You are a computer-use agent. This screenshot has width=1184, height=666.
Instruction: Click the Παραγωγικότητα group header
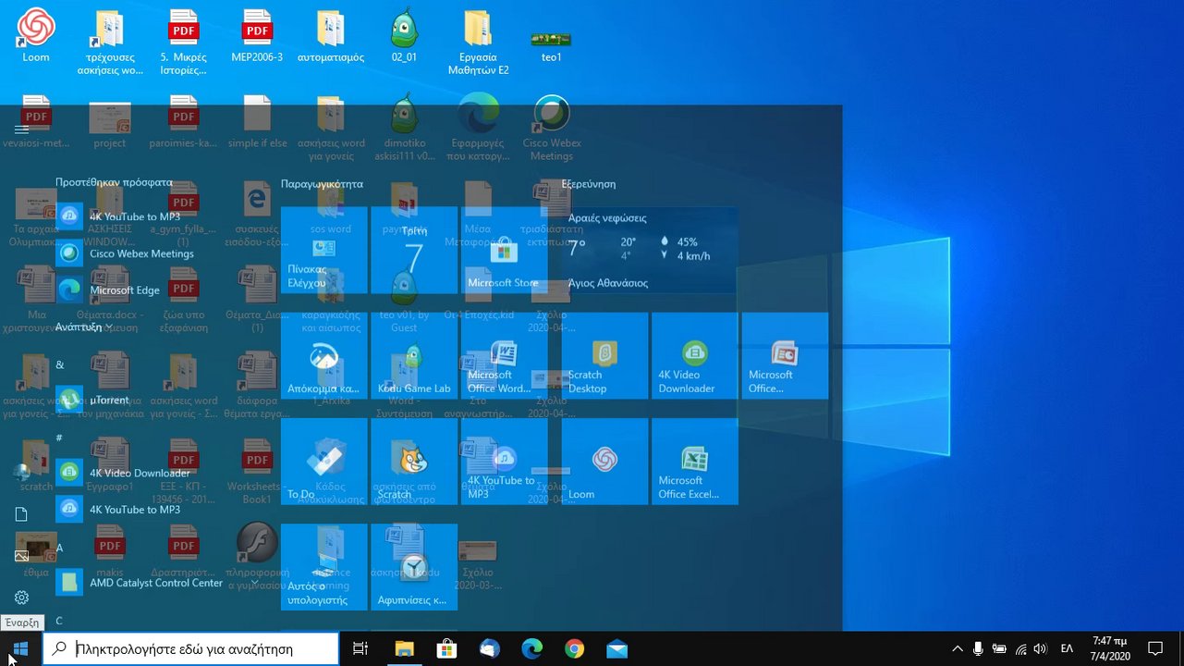[322, 184]
